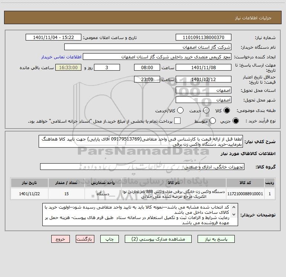Select the متوسط purchase type radio
This screenshot has width=286, height=277.
(212, 121)
